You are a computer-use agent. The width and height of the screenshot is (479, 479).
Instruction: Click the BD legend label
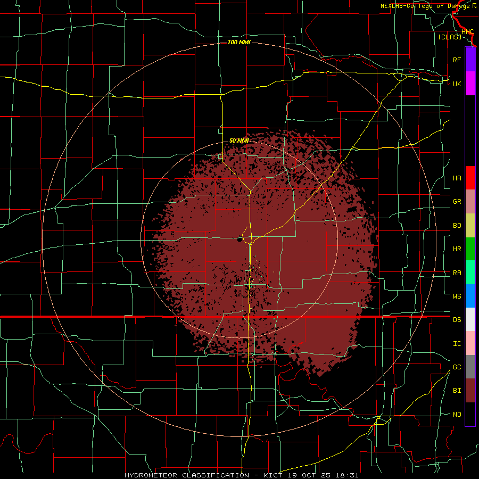coord(457,226)
